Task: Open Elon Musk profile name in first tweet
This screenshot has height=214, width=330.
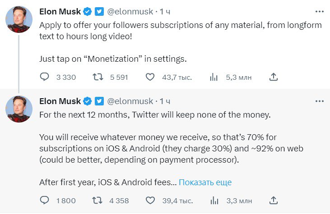Action: click(60, 11)
